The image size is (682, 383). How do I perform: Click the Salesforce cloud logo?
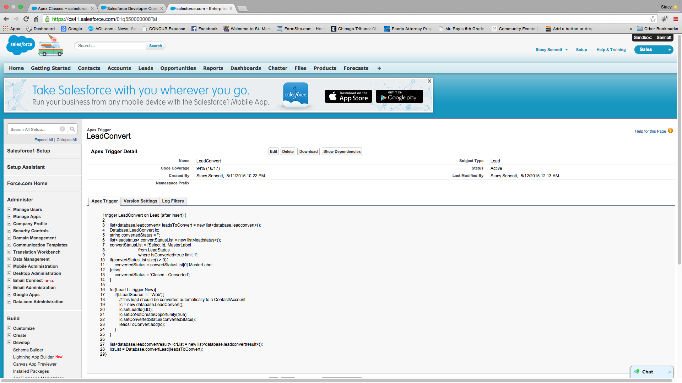(21, 45)
